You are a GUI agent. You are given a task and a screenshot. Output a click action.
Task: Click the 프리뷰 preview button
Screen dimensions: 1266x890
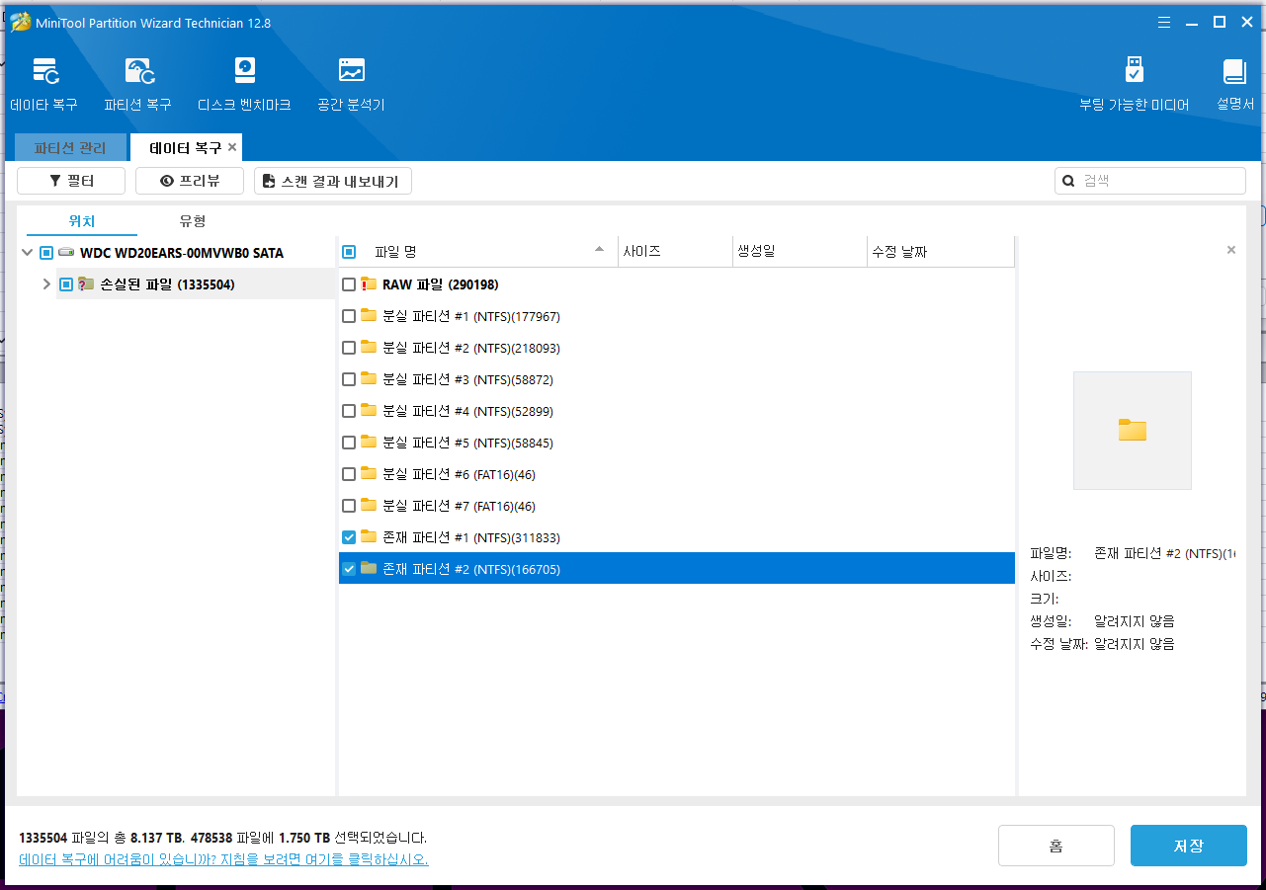click(190, 181)
